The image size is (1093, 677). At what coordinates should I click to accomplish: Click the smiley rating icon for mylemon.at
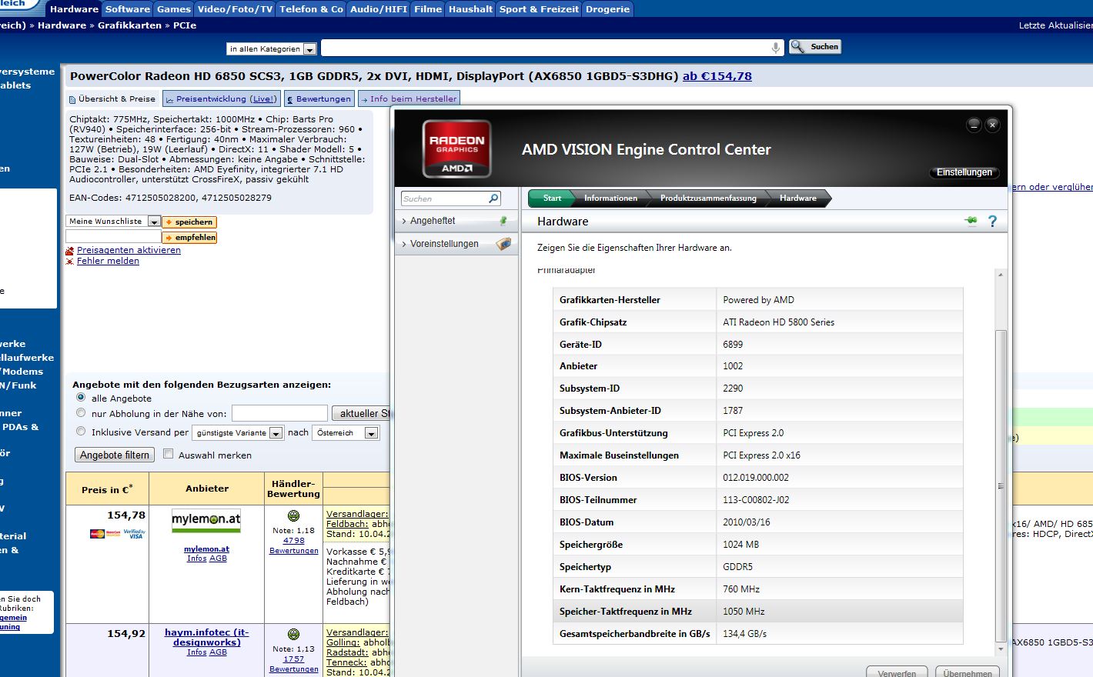(293, 516)
